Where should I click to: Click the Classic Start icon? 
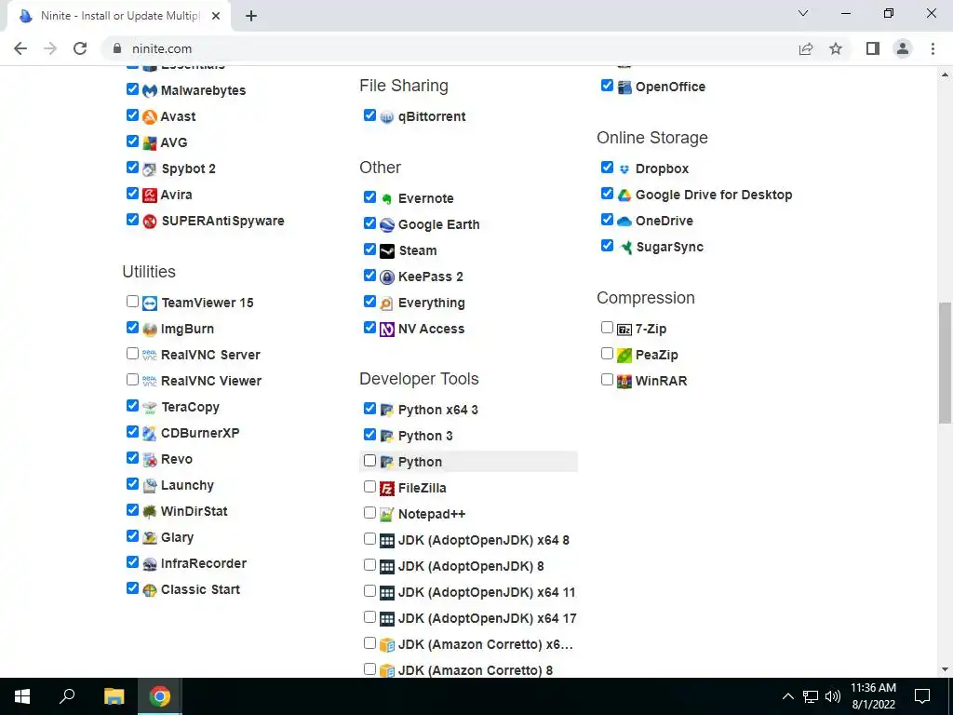tap(150, 589)
